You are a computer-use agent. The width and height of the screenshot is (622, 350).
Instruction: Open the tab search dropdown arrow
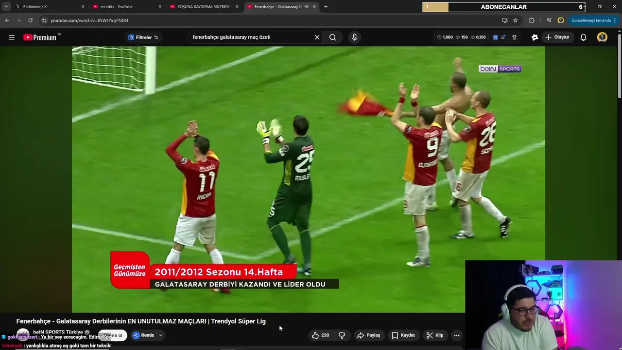pos(6,7)
